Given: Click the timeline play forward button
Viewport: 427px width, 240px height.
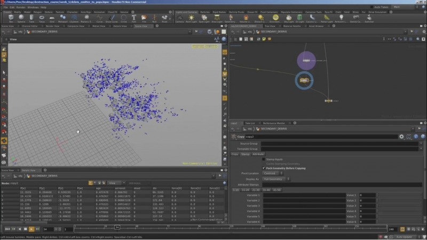Looking at the screenshot, I should pyautogui.click(x=31, y=229).
